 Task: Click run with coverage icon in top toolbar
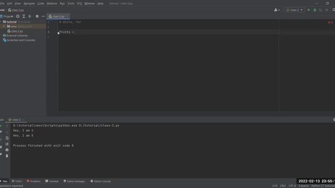[321, 10]
